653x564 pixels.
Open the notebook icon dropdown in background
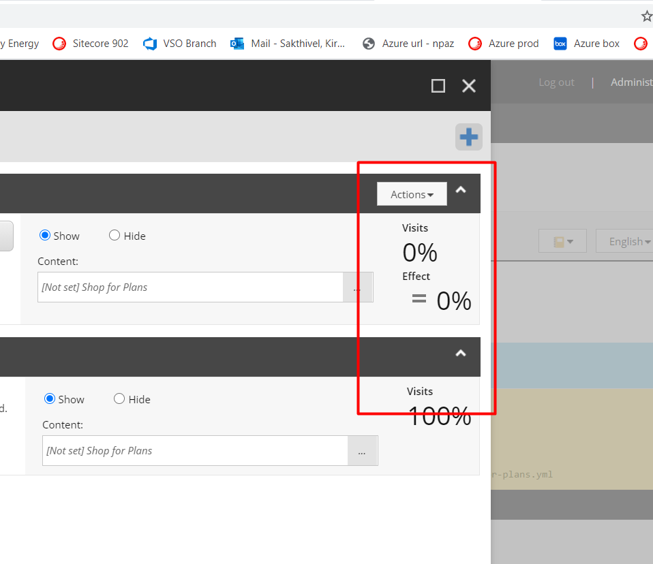[562, 241]
